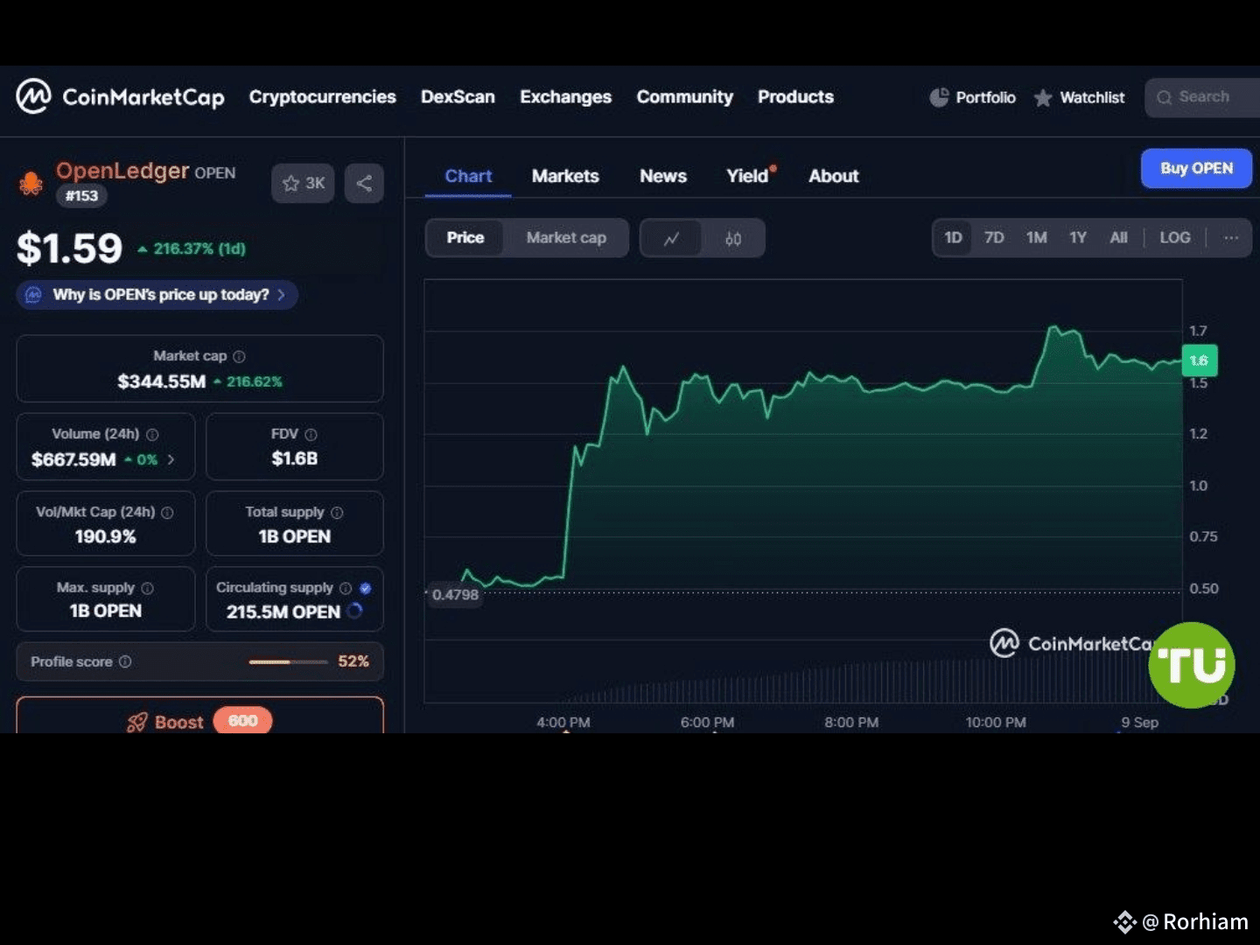Screen dimensions: 1260x945
Task: Set chart range to 7D
Action: (994, 237)
